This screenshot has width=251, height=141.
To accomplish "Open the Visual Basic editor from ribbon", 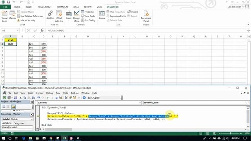I will (4, 16).
